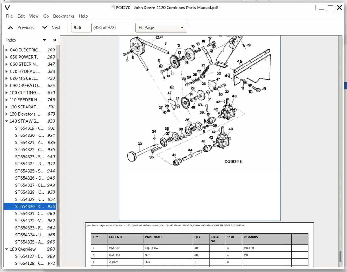
Task: Select the ST654335 index entry
Action: coord(29,242)
